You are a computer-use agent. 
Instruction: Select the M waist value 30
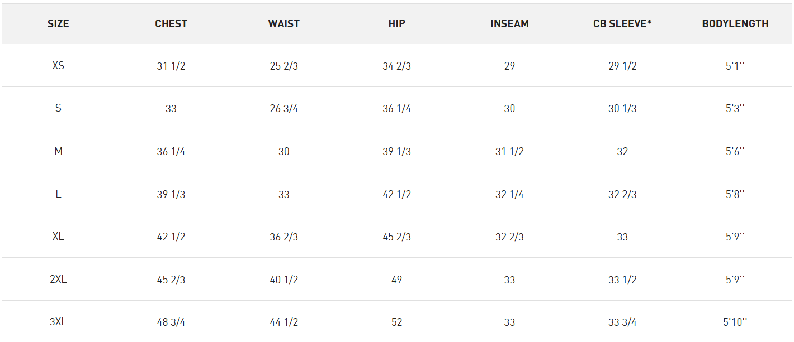click(284, 151)
